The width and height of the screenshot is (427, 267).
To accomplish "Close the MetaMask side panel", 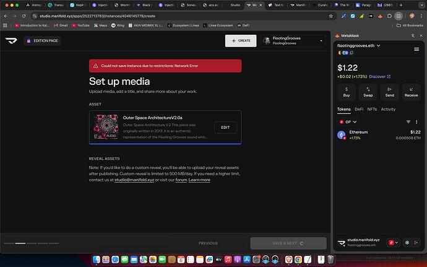I will coord(421,36).
